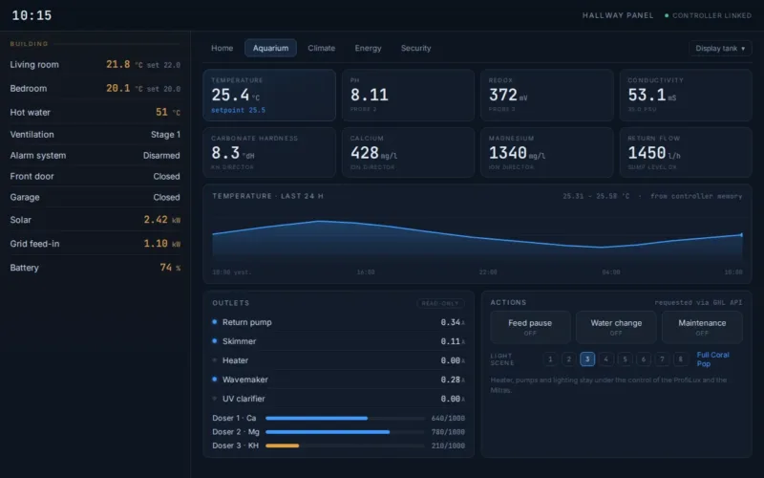Open the Magnesium 1340 mg/l card
This screenshot has width=764, height=478.
pos(546,152)
